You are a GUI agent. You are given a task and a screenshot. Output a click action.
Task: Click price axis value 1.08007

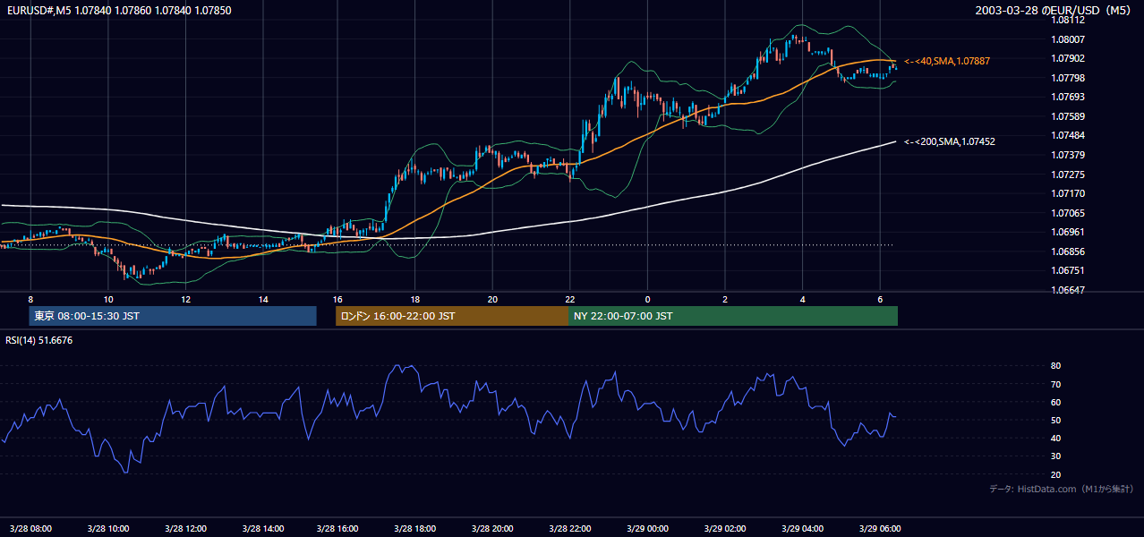click(1068, 39)
